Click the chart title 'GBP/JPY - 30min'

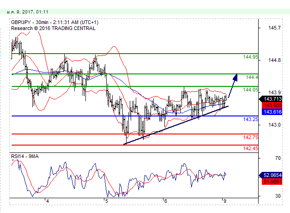point(30,22)
